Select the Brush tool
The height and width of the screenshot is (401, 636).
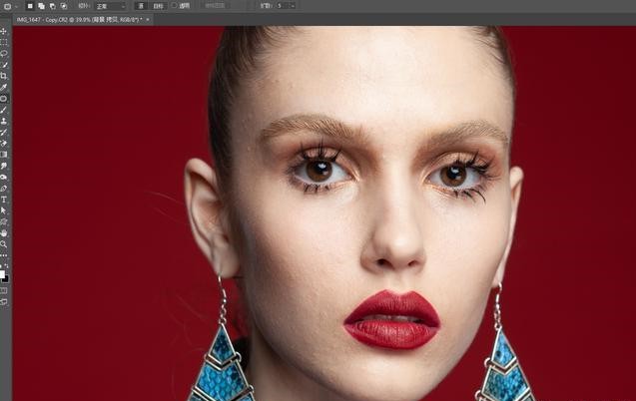[4, 110]
